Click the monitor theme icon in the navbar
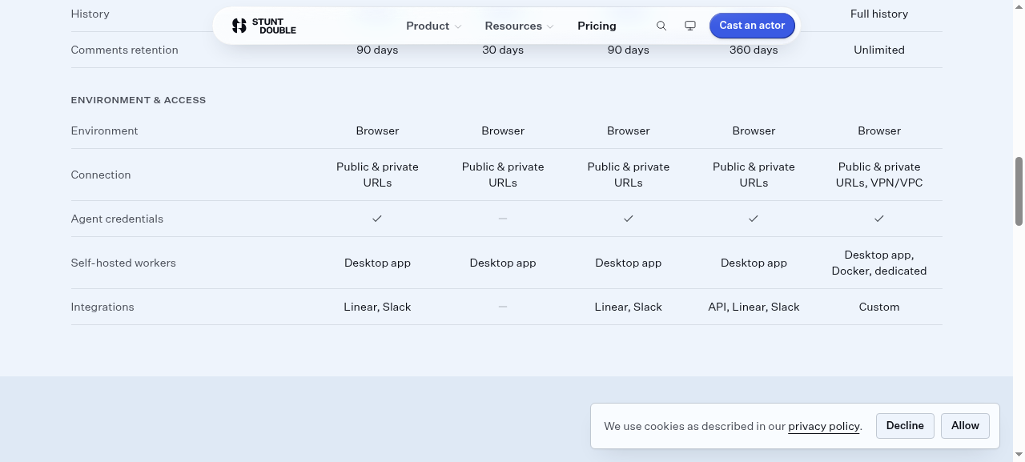This screenshot has width=1025, height=462. pos(690,26)
